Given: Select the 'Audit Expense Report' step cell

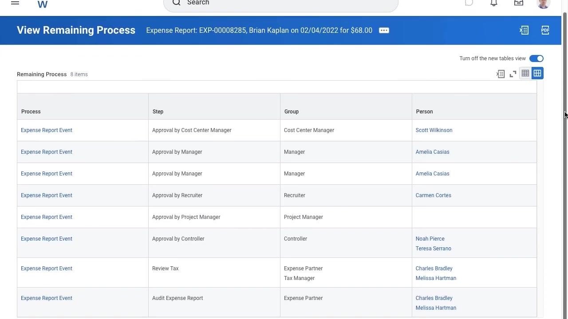Looking at the screenshot, I should (x=214, y=302).
